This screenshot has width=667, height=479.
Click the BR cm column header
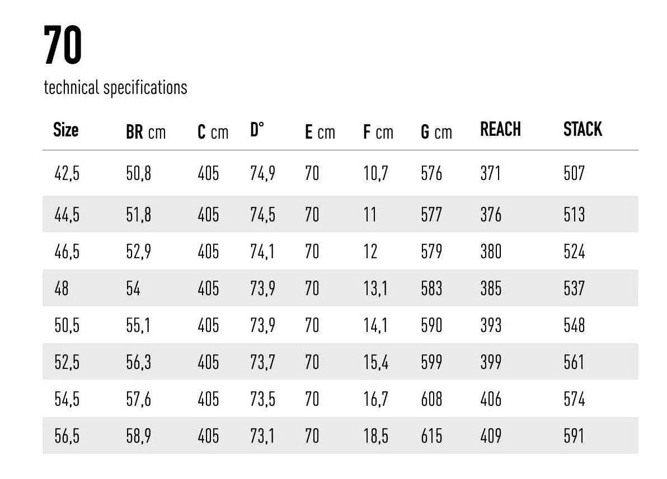[x=145, y=132]
